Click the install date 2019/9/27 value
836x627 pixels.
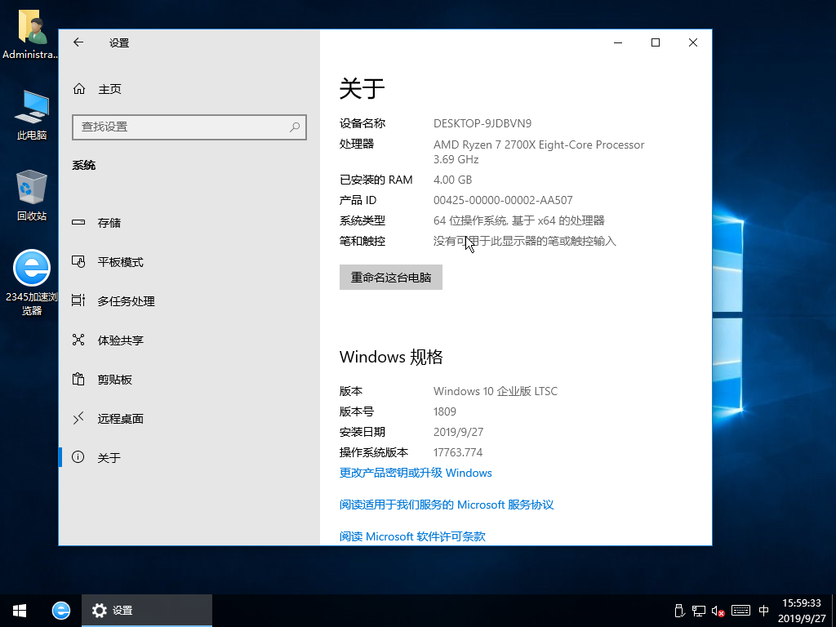pyautogui.click(x=458, y=433)
